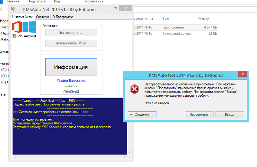
Task: Select the Приложение file row in Explorer
Action: [x=175, y=27]
